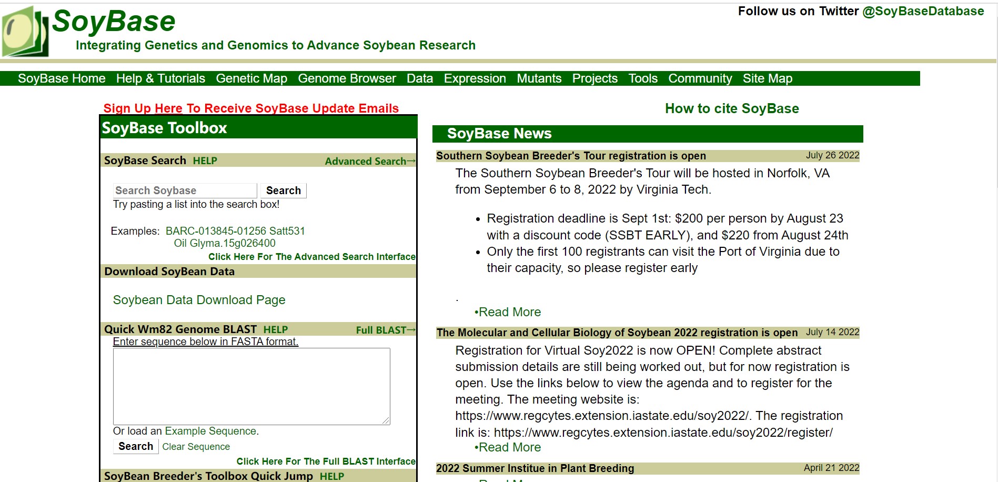Focus the Search Soybase input field
This screenshot has width=998, height=482.
click(x=185, y=190)
